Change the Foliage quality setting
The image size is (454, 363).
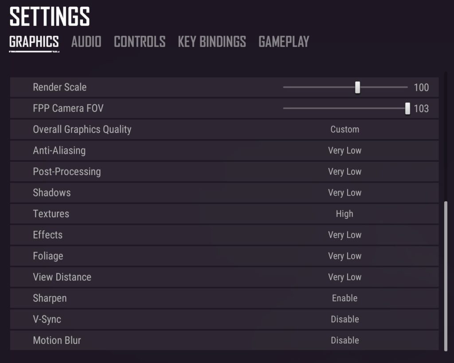tap(344, 256)
